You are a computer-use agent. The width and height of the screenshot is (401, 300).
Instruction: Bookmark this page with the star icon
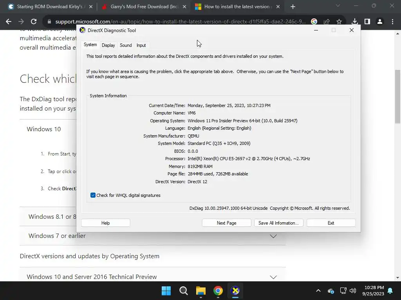pyautogui.click(x=339, y=22)
